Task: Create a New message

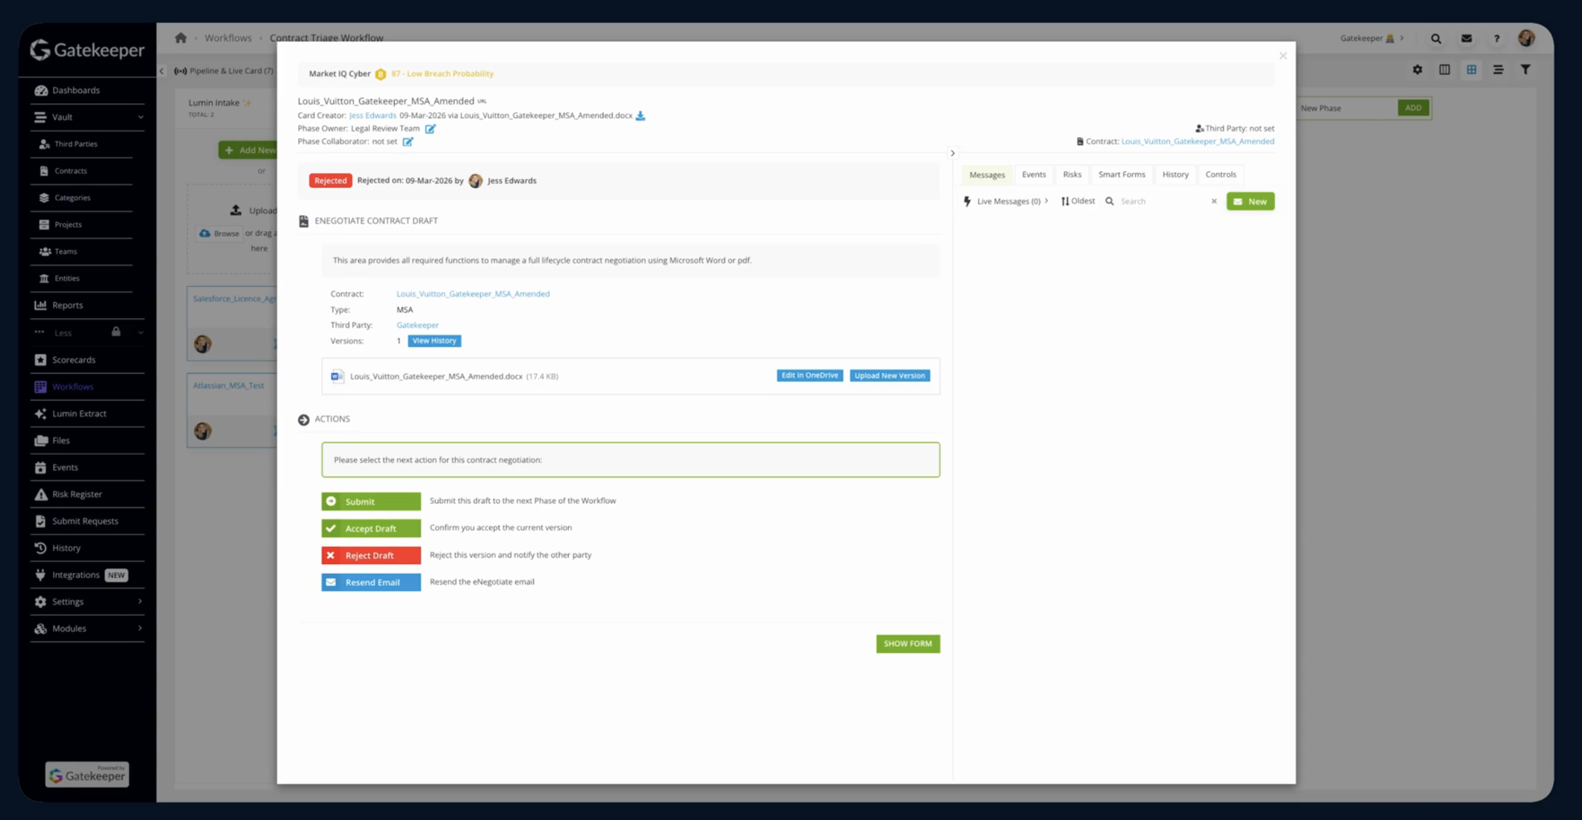Action: click(1250, 201)
